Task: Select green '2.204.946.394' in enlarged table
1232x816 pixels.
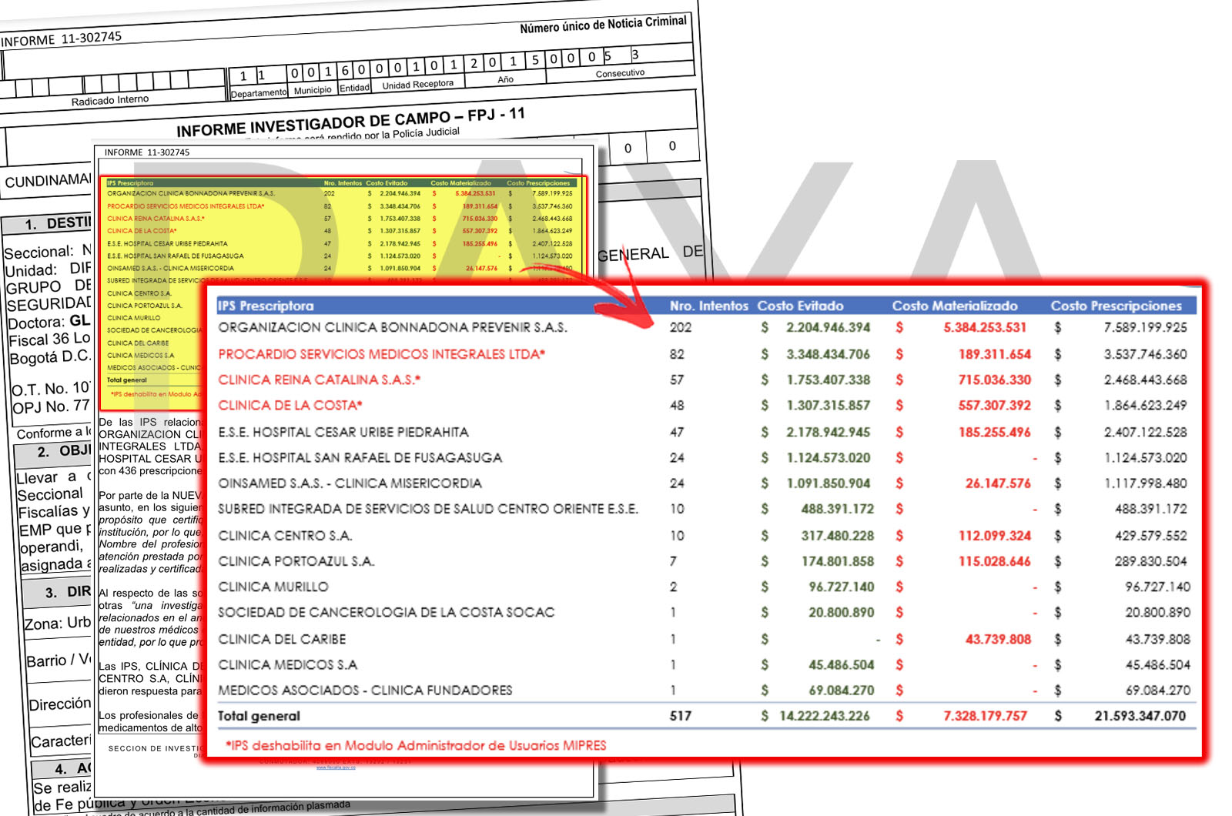Action: tap(829, 327)
